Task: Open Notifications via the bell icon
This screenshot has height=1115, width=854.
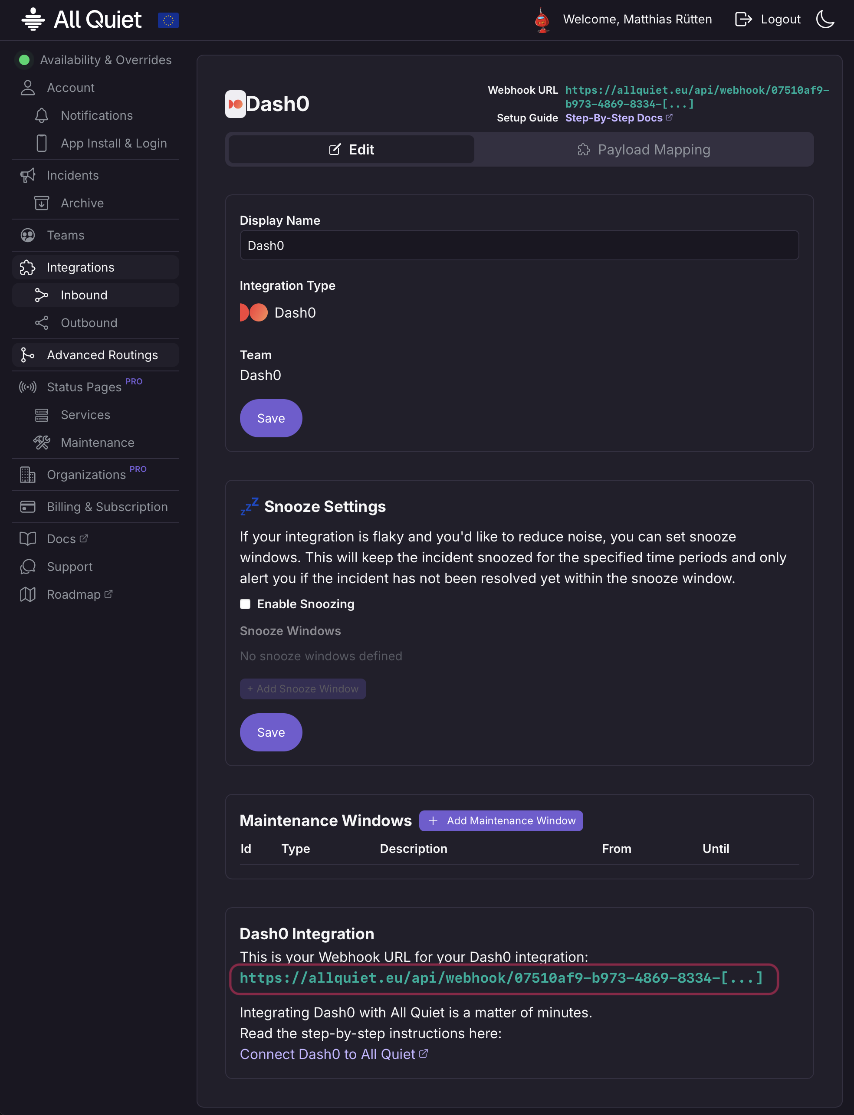Action: tap(42, 115)
